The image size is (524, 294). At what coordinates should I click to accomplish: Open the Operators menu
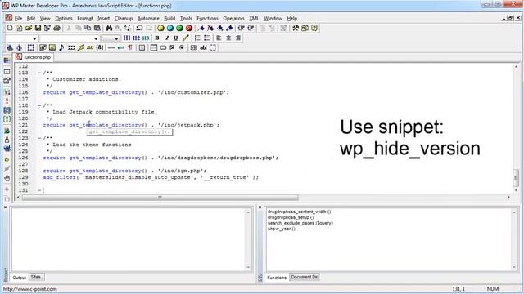click(233, 18)
